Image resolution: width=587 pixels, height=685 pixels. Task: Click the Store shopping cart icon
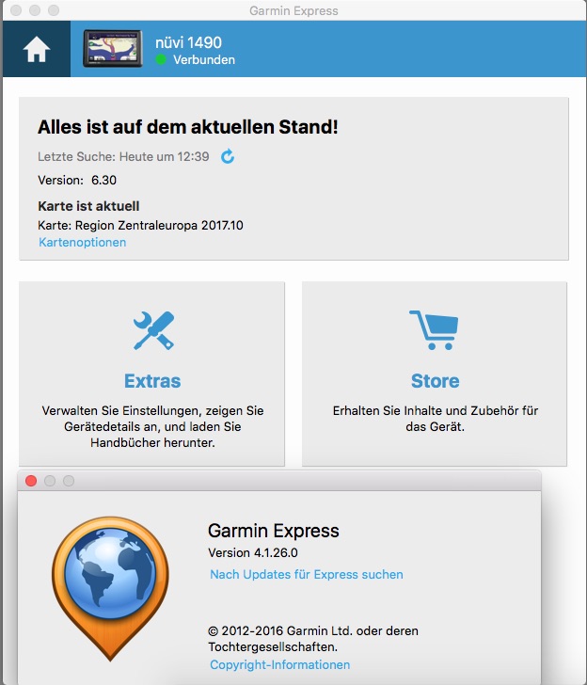click(x=434, y=331)
